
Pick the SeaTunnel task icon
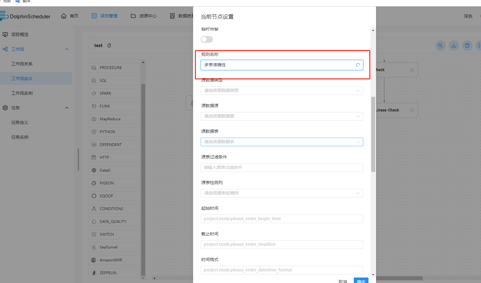[x=94, y=247]
